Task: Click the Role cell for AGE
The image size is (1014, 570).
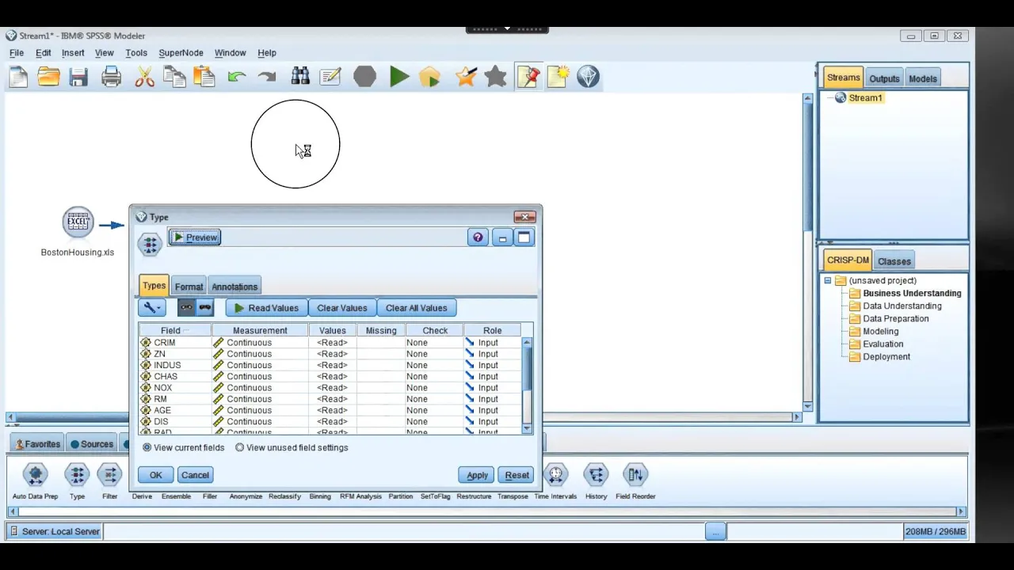Action: 492,410
